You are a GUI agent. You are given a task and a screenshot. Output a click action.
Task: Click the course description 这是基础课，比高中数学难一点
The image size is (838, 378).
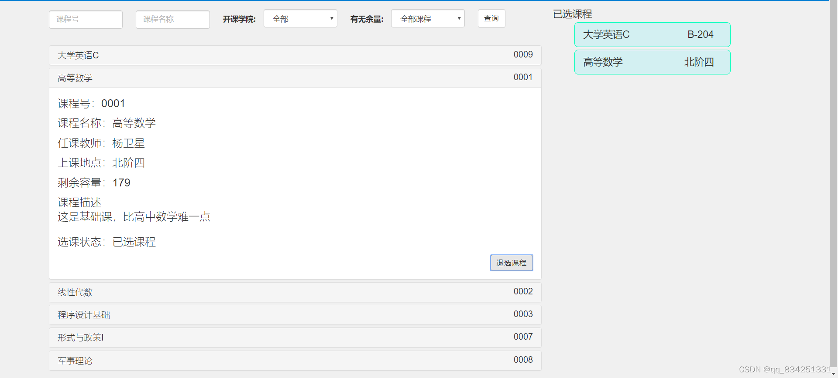[x=134, y=217]
